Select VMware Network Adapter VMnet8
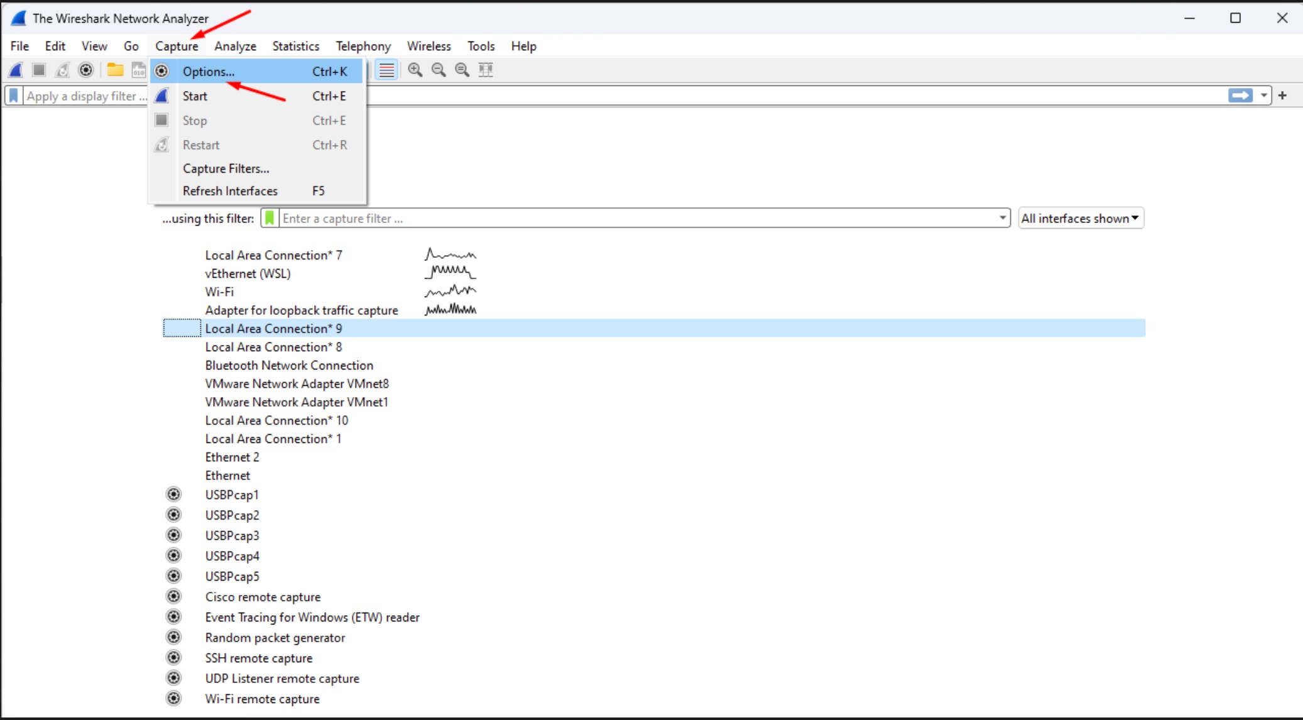This screenshot has width=1303, height=720. click(297, 383)
